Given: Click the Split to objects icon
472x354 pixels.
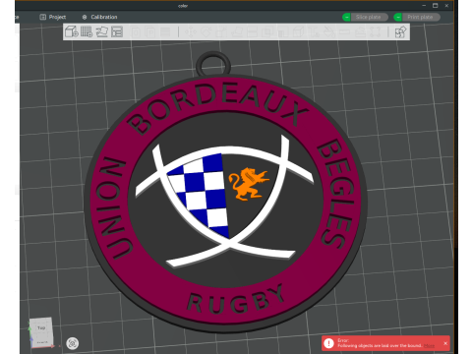Looking at the screenshot, I should tap(136, 31).
